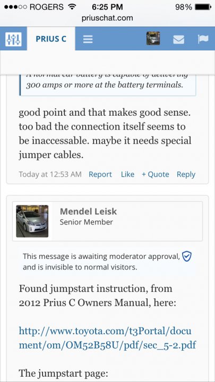
Task: Reply to the jumper cables post
Action: [186, 175]
